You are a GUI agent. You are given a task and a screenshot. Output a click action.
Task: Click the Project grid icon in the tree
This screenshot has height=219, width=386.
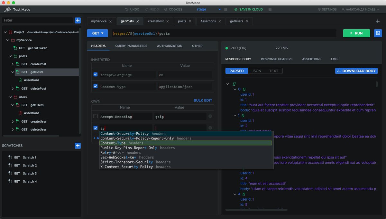[11, 32]
